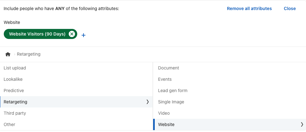
Task: Select Video retargeting option
Action: point(164,113)
